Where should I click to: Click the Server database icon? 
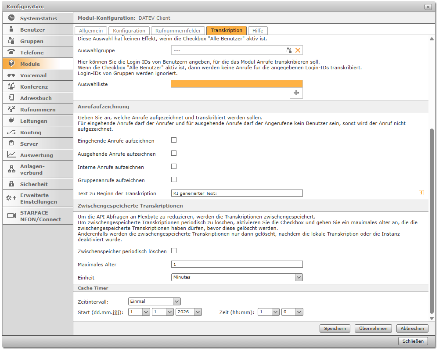pos(11,143)
